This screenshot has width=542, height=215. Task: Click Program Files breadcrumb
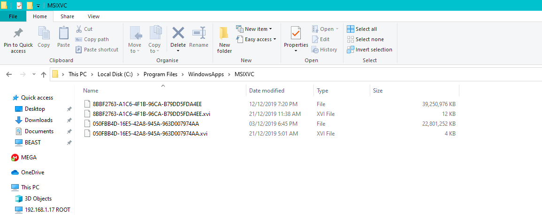pyautogui.click(x=160, y=74)
